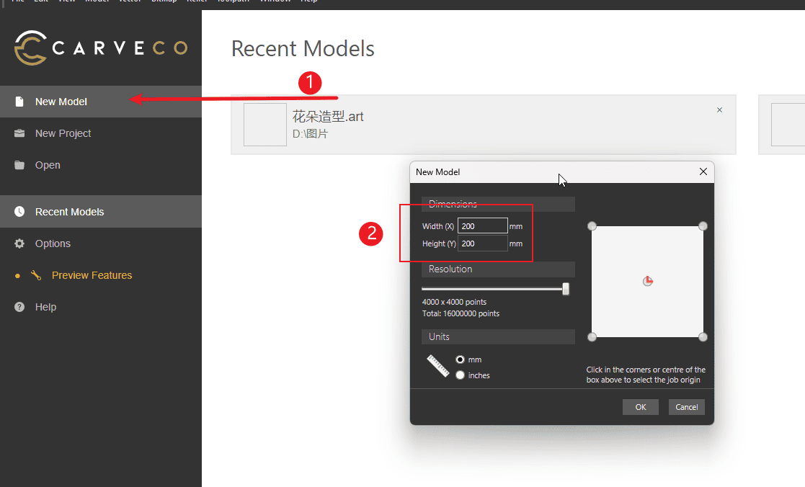This screenshot has height=487, width=805.
Task: Click the Help question mark icon
Action: coord(19,307)
